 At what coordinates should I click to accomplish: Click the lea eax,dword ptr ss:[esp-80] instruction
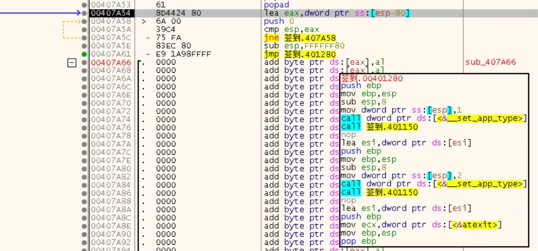click(337, 13)
